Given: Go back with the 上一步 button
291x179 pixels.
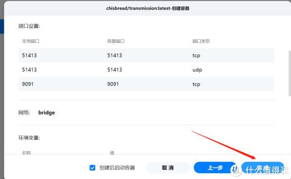Looking at the screenshot, I should (215, 168).
